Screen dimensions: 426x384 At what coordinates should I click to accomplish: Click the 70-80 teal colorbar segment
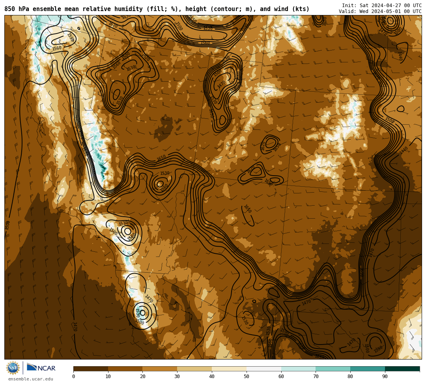point(333,369)
